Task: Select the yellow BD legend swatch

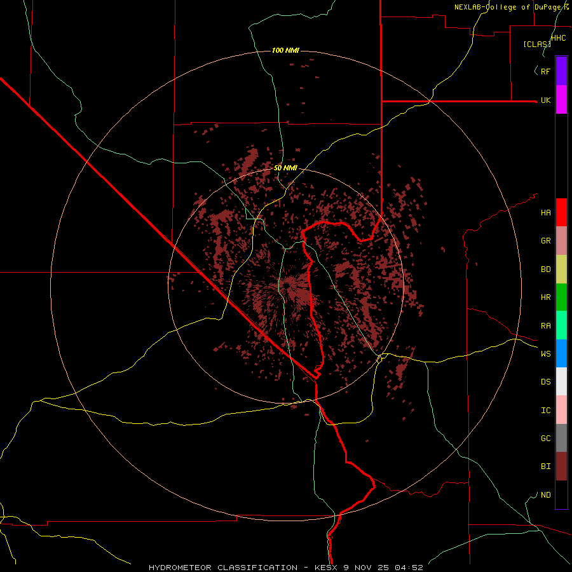Action: coord(561,269)
